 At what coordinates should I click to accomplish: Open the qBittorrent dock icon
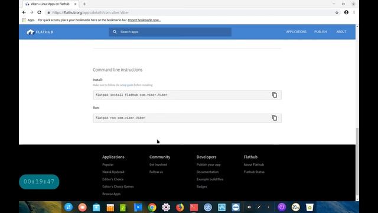pyautogui.click(x=208, y=207)
